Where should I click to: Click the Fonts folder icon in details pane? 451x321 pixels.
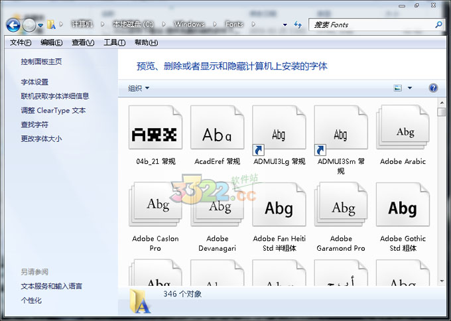(x=140, y=302)
